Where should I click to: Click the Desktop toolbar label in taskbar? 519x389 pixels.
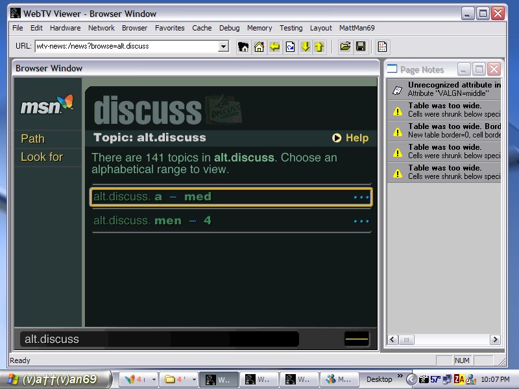coord(379,379)
